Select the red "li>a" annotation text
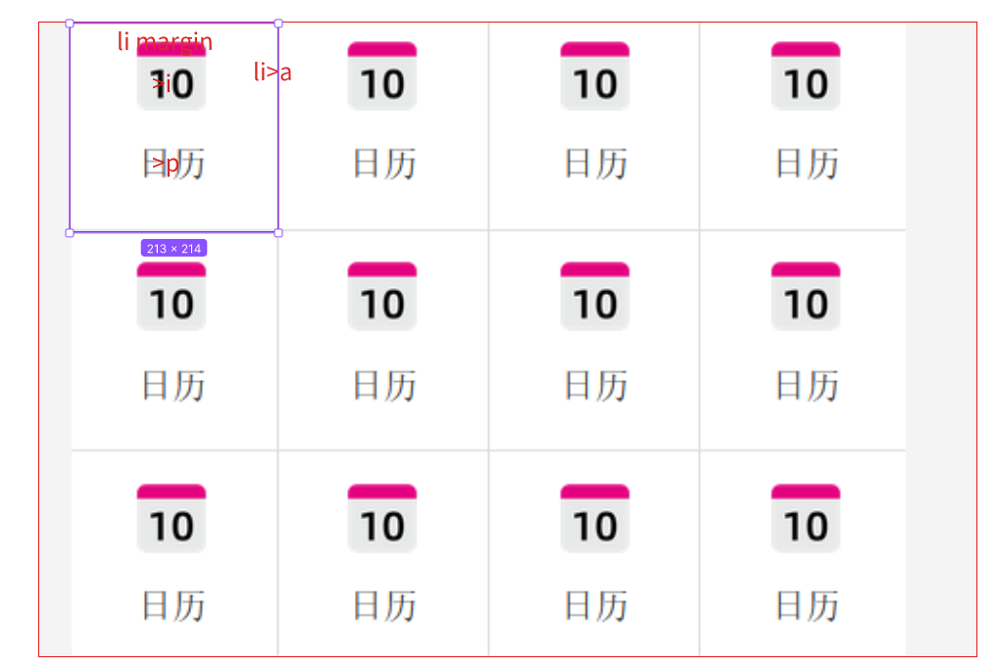 273,72
